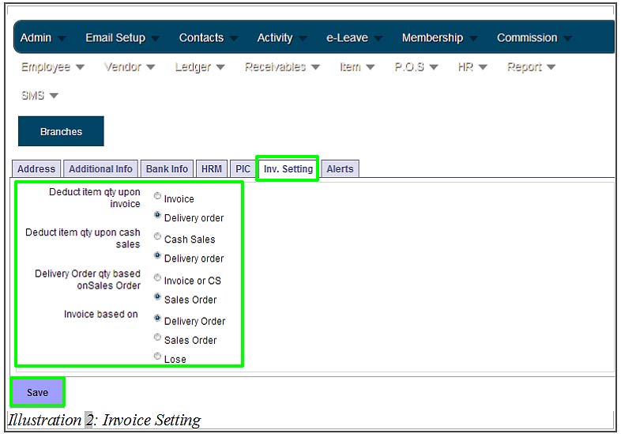Screen dimensions: 621x434
Task: Click the Save button
Action: coord(37,392)
